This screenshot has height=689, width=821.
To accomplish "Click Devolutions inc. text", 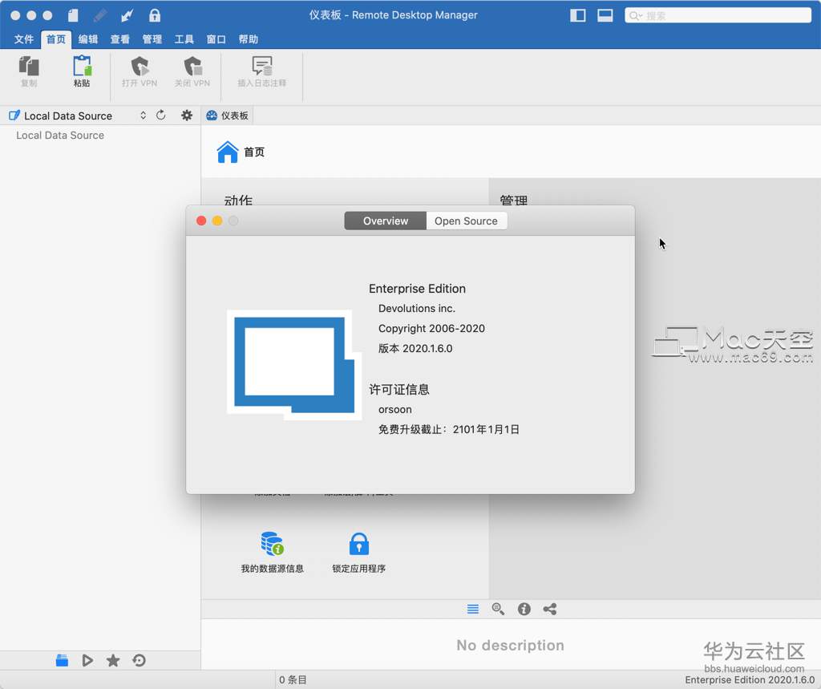I will pos(417,308).
